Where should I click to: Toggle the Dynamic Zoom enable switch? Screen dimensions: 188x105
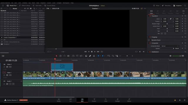click(149, 40)
